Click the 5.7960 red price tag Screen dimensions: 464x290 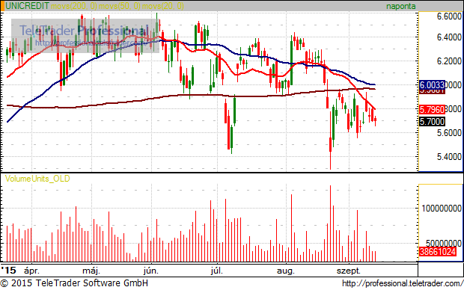point(432,110)
